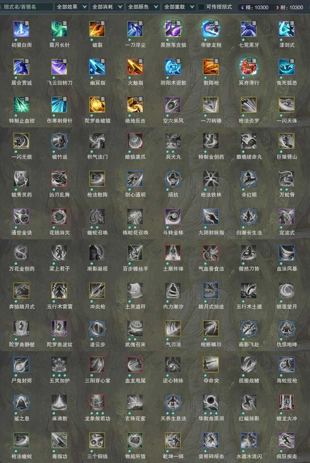Choose the 冥府滑行 skill icon
This screenshot has width=310, height=463.
tap(249, 67)
